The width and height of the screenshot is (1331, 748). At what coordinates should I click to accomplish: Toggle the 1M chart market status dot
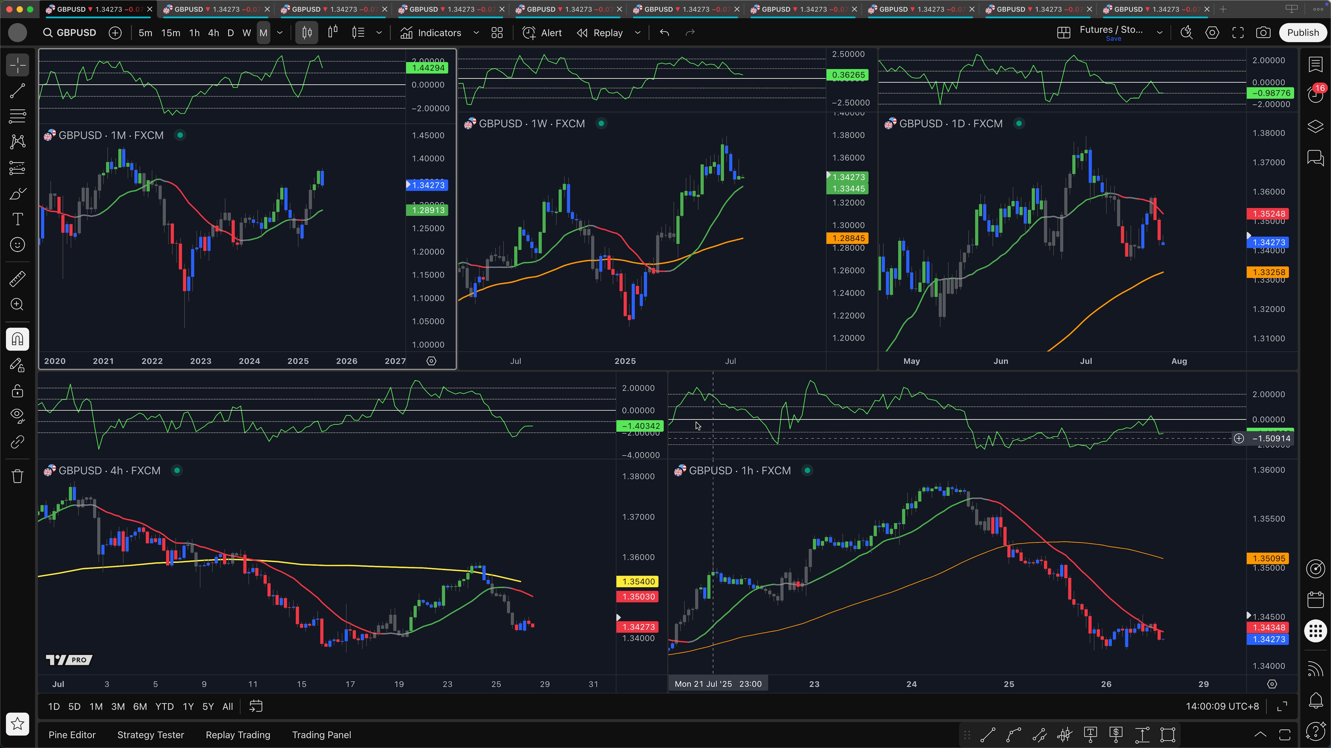coord(180,135)
